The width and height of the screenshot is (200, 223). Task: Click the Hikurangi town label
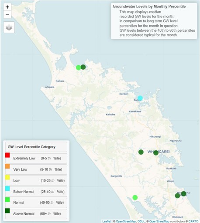(155, 137)
